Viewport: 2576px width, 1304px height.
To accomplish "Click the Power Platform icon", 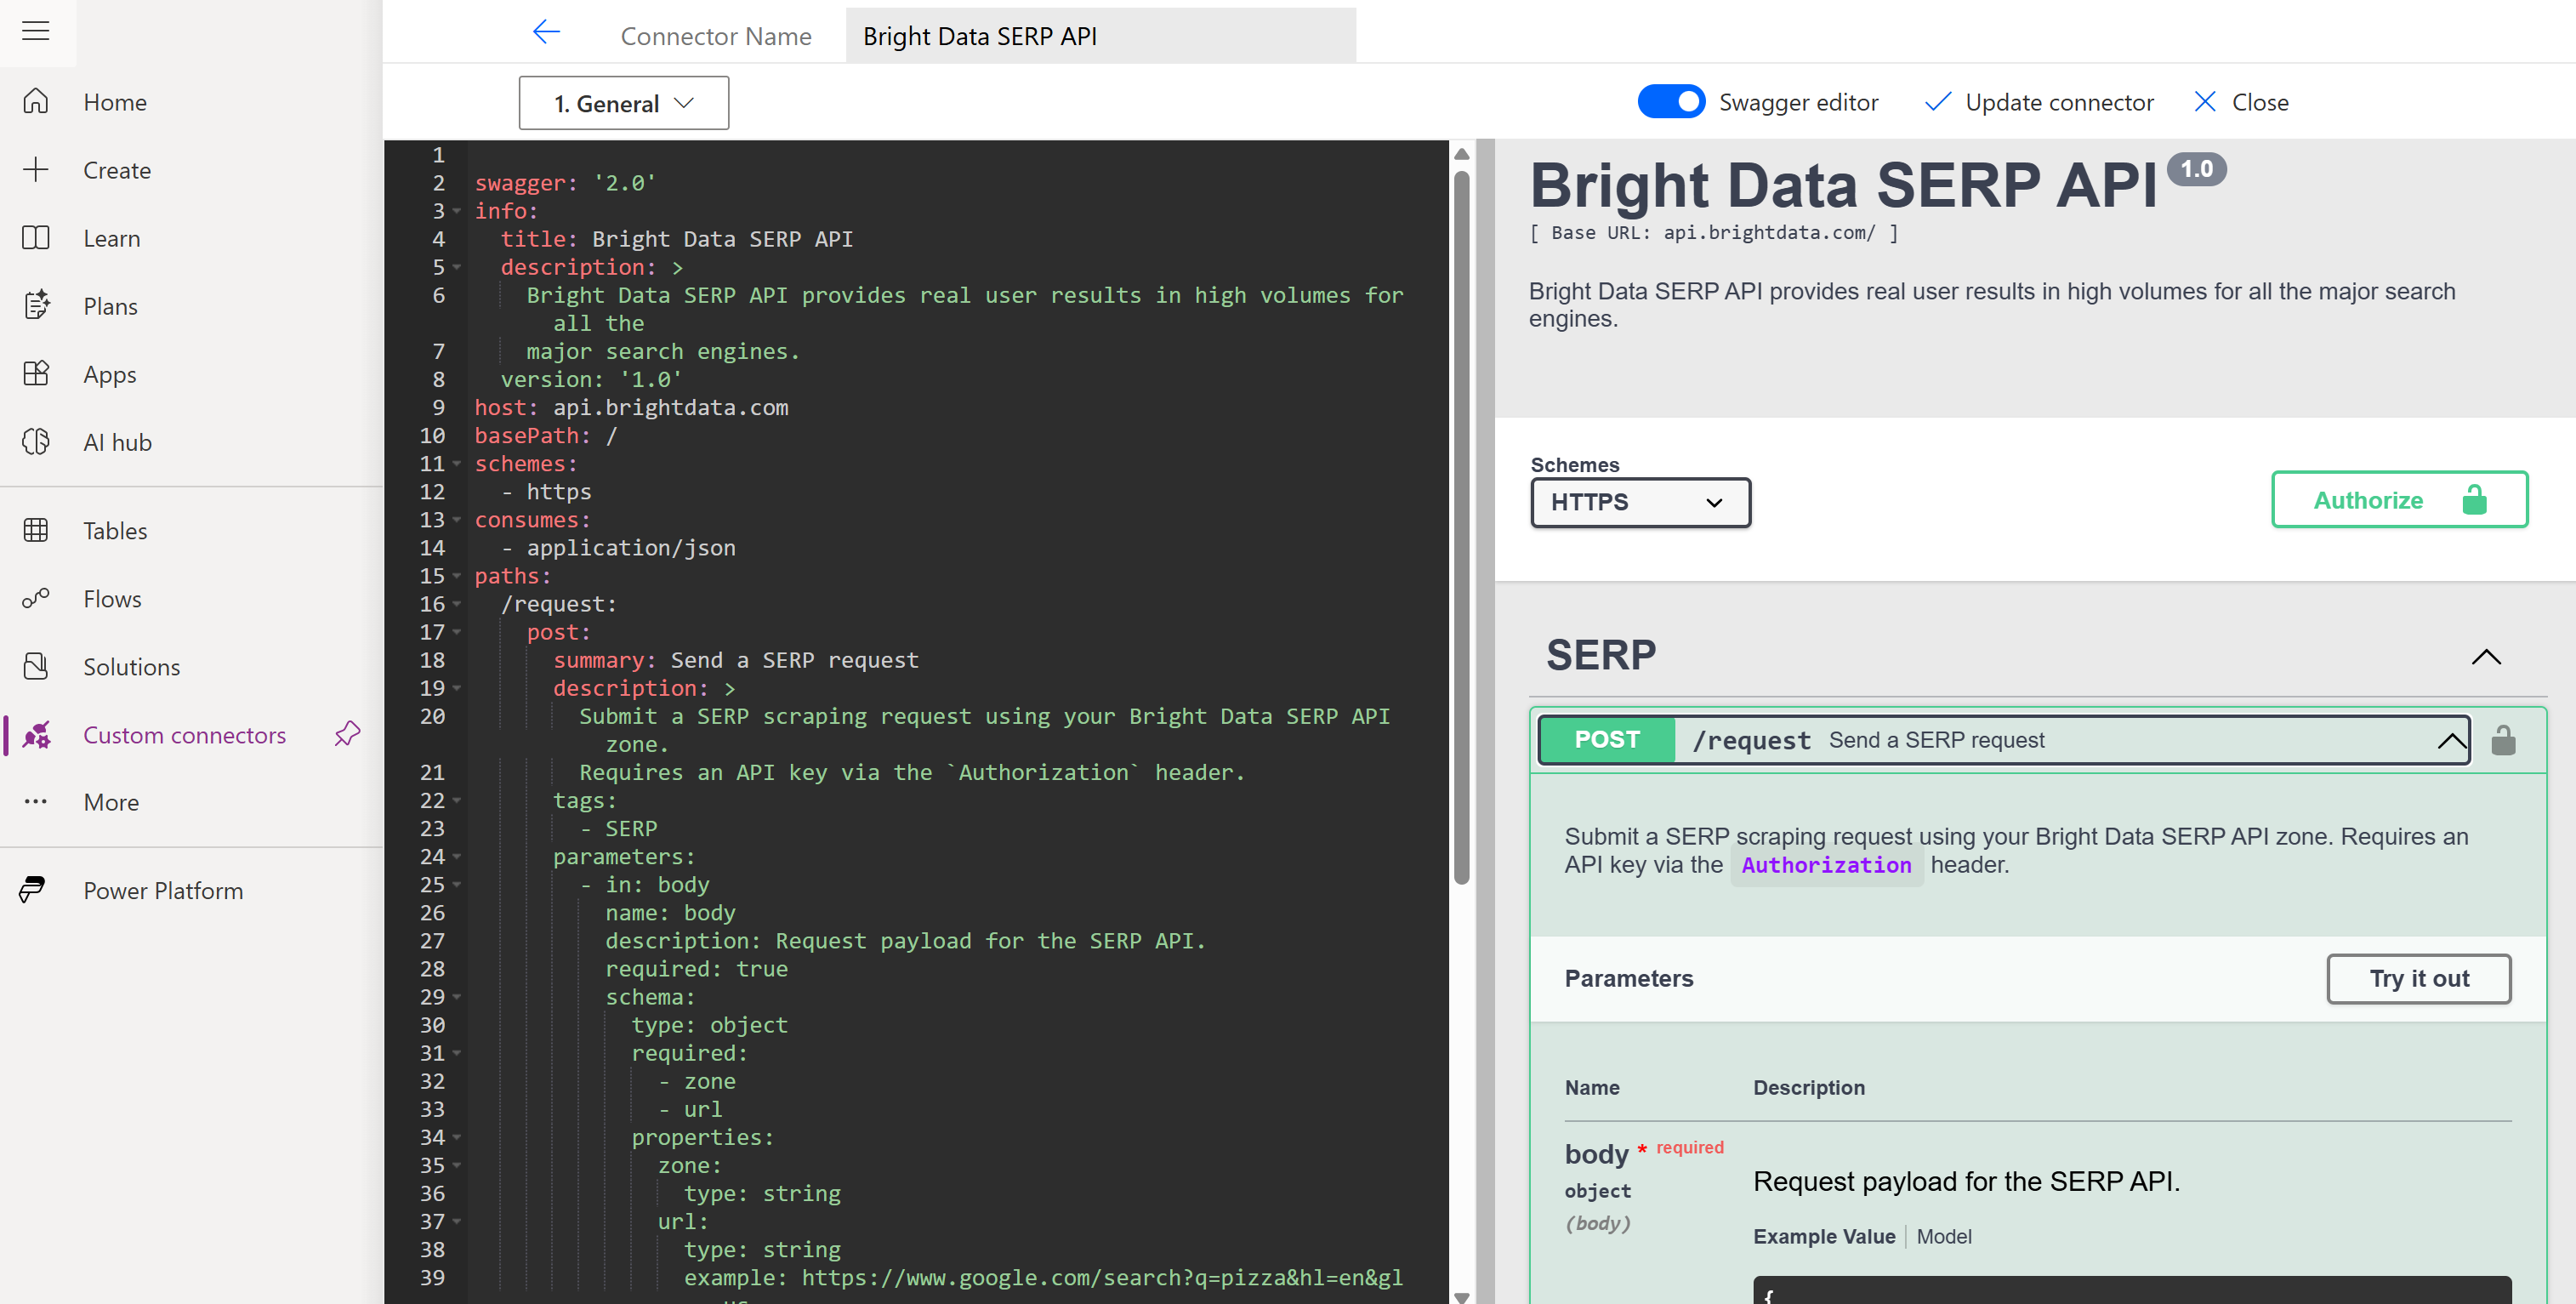I will tap(33, 889).
